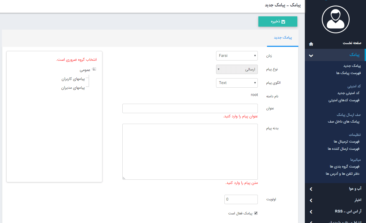Image resolution: width=366 pixels, height=223 pixels.
Task: Expand the آر اس اس – RSS arrow
Action: click(311, 212)
